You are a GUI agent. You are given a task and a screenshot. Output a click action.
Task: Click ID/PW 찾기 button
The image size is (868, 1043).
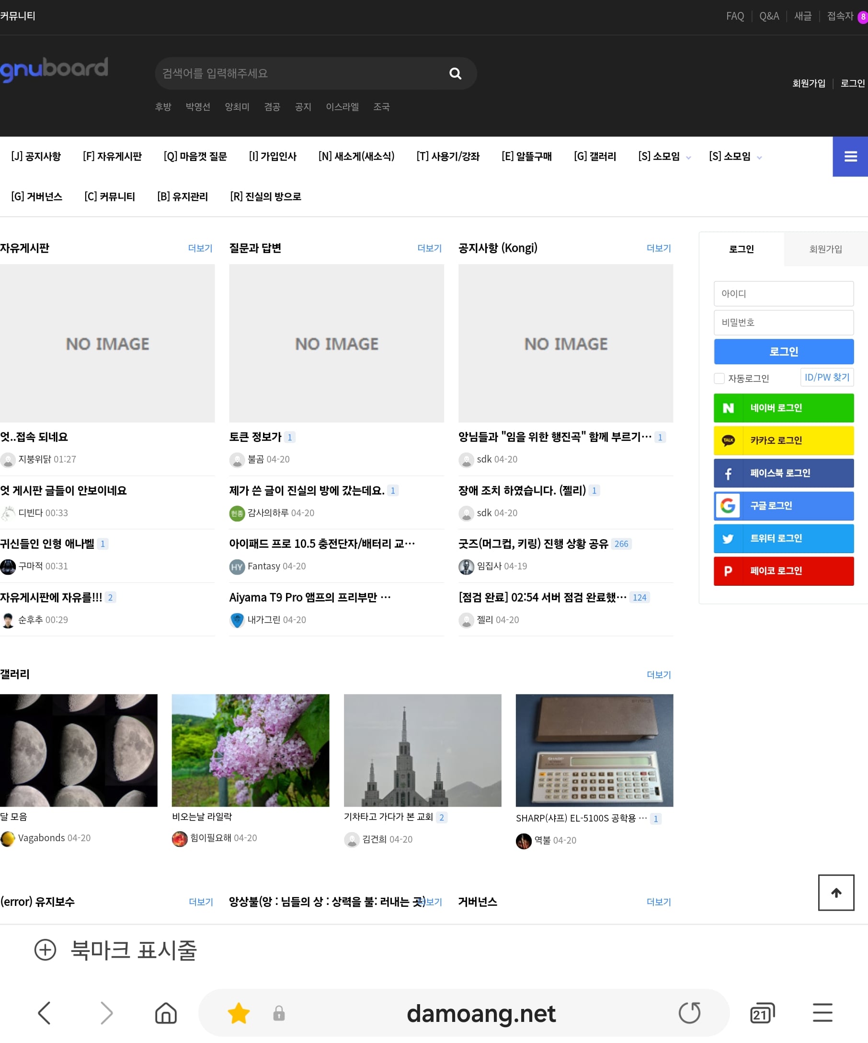point(827,378)
